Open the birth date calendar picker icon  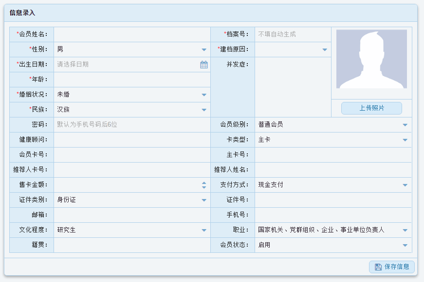pos(204,65)
